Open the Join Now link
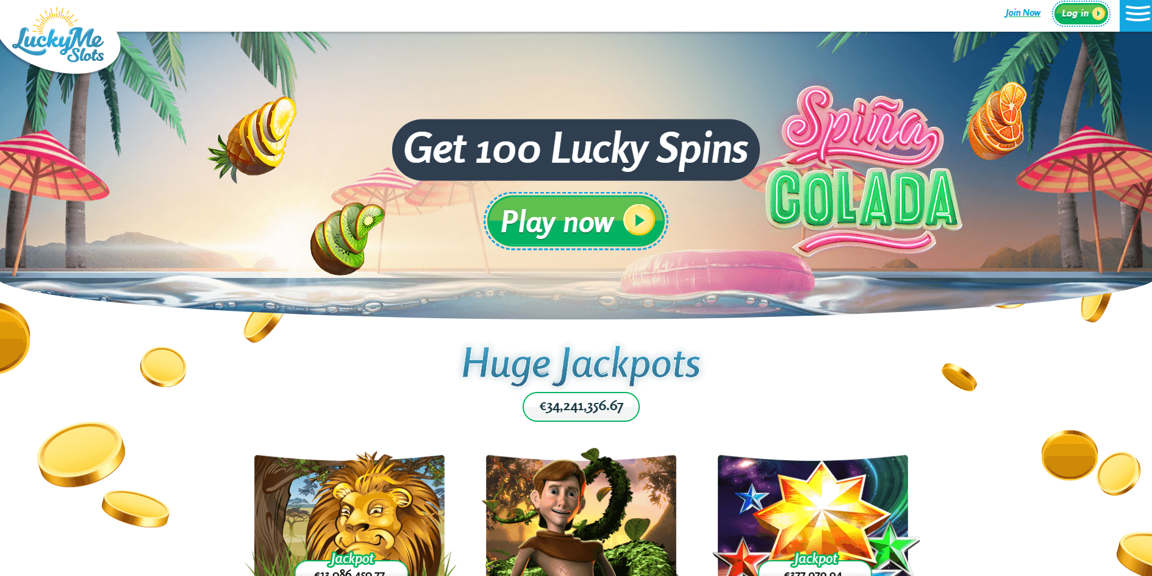 (1023, 13)
